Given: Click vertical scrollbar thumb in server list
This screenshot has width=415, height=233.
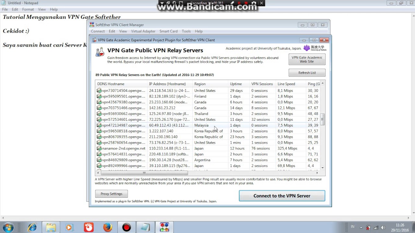Looking at the screenshot, I should [322, 119].
